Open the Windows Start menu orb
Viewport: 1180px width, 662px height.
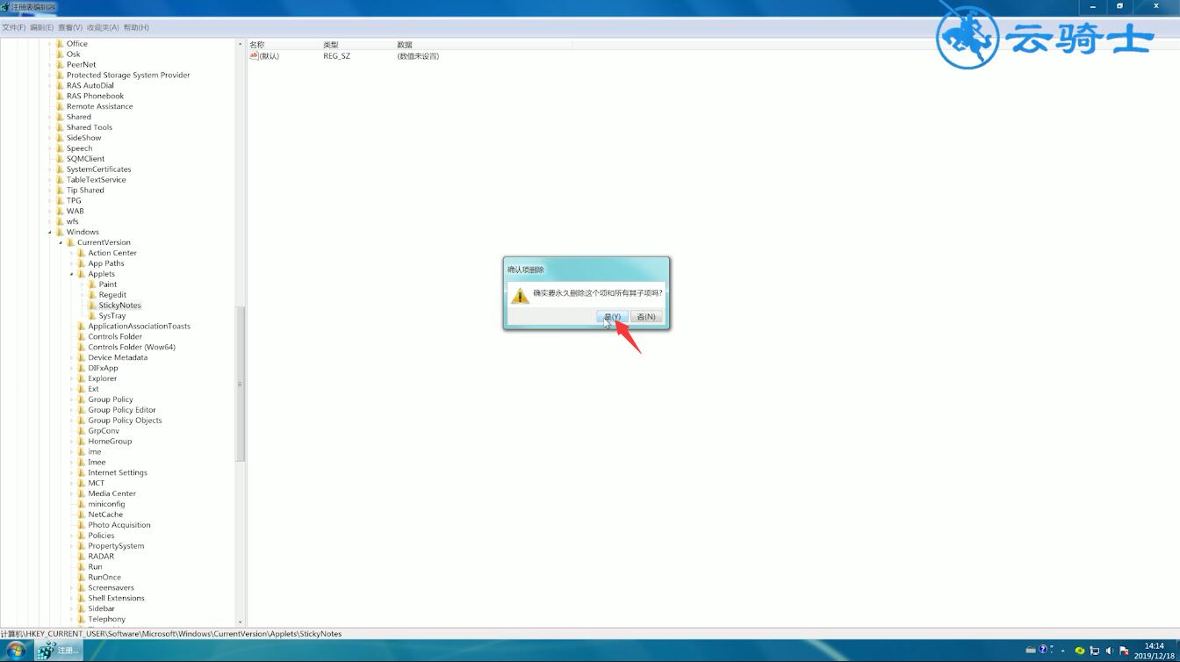[x=16, y=651]
